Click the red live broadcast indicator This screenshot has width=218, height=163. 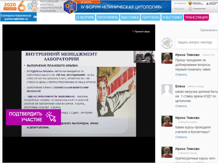click(x=133, y=31)
